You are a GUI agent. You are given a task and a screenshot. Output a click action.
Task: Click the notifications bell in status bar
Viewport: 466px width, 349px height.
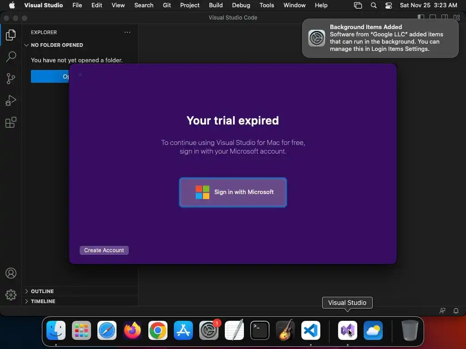456,311
